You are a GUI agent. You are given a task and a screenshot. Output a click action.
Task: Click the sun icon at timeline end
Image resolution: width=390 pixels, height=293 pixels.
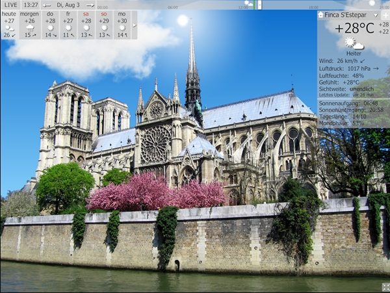[372, 3]
